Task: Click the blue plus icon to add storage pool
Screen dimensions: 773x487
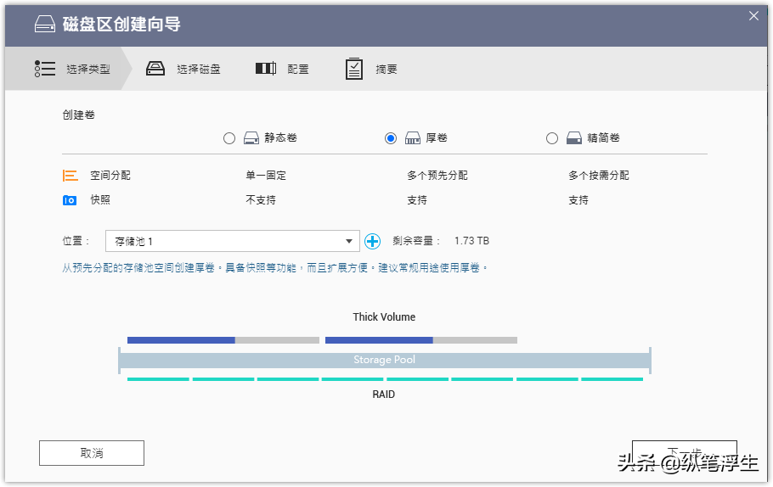Action: (x=372, y=241)
